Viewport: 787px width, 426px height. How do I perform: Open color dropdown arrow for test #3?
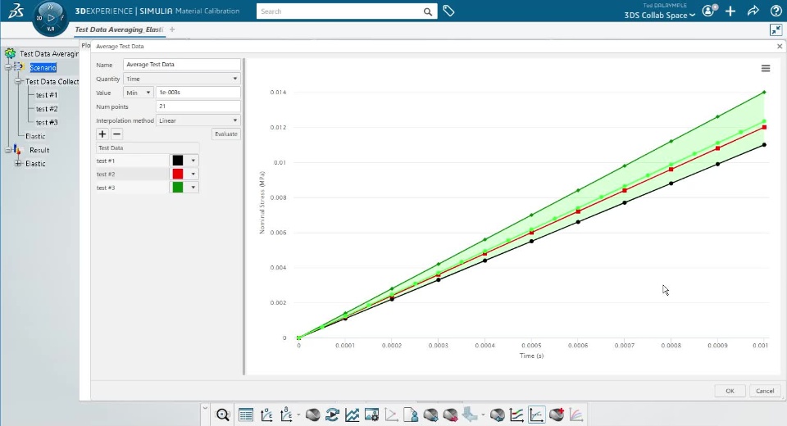[193, 188]
